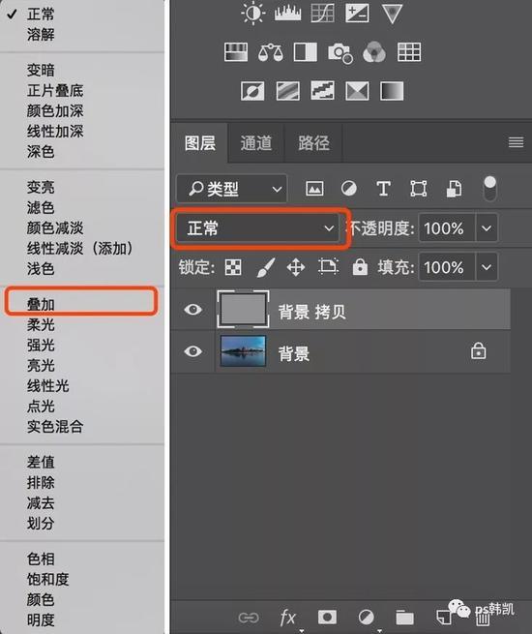Switch to the 通道 tab
Viewport: 532px width, 634px height.
(x=256, y=143)
